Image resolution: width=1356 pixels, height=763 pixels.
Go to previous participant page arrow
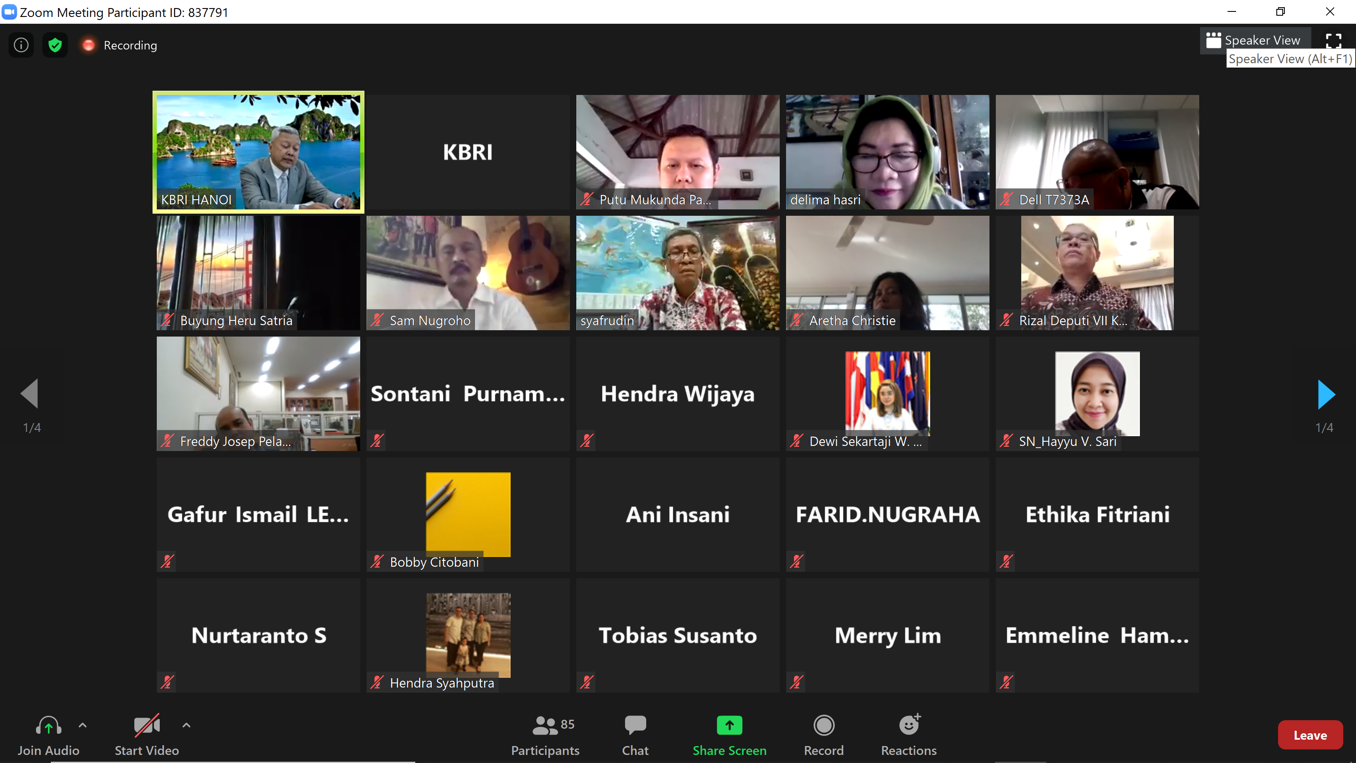coord(30,394)
